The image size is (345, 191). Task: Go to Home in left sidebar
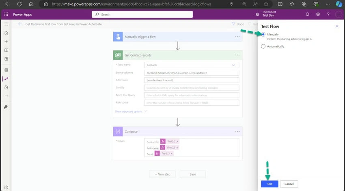point(6,33)
